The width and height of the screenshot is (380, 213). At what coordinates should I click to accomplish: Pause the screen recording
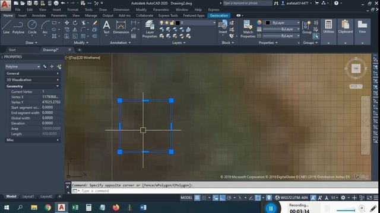tap(271, 208)
